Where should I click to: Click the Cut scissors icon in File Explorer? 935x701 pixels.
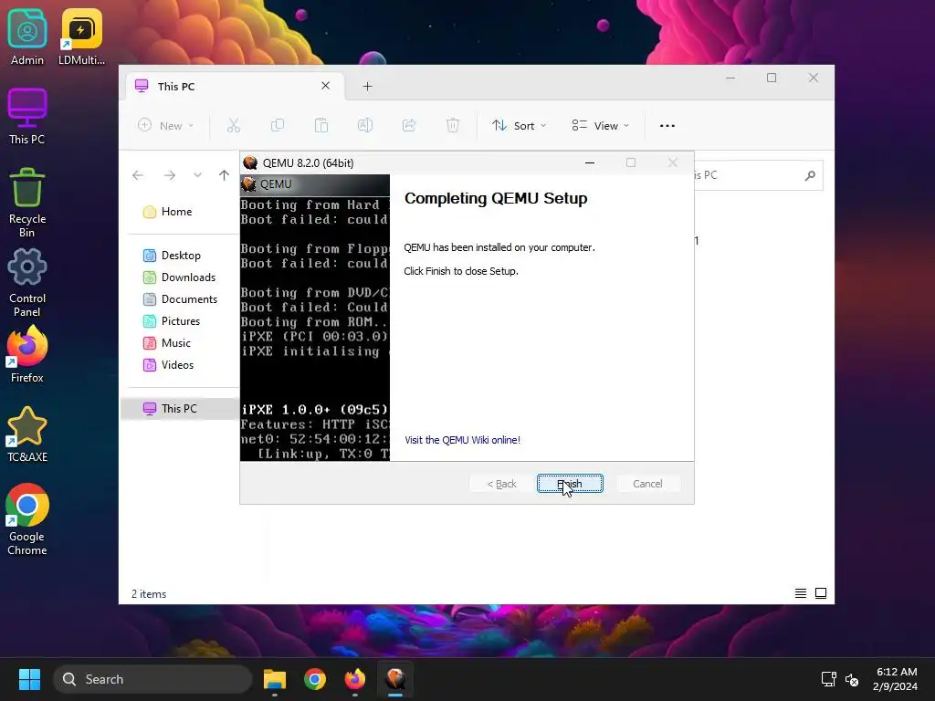(234, 126)
